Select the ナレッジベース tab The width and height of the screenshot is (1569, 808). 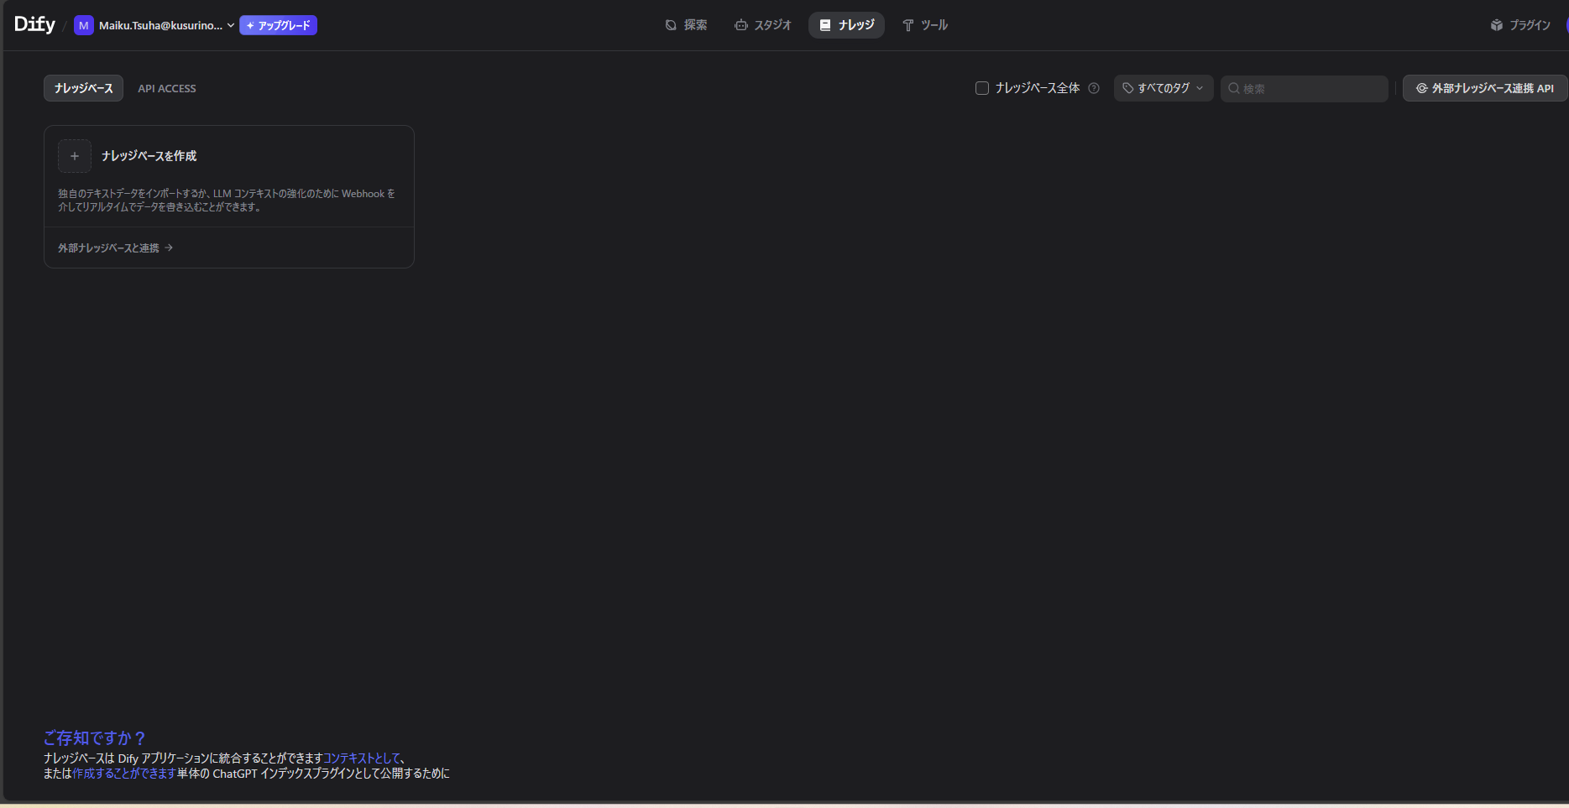[82, 88]
